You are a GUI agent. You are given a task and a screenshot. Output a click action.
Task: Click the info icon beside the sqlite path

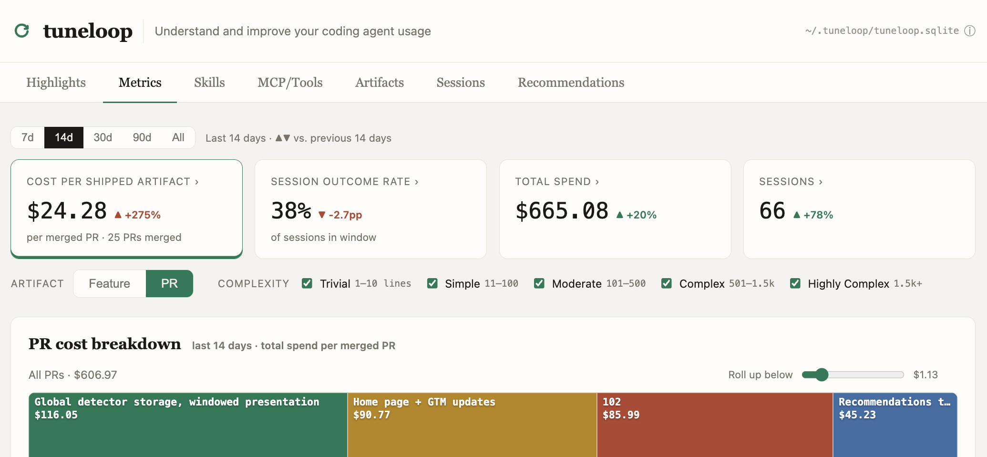[x=970, y=31]
